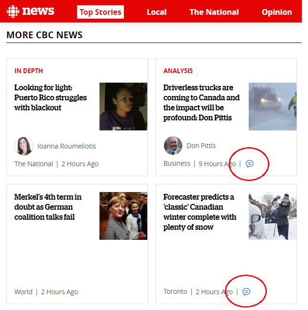Screen dimensions: 308x310
Task: Open comments on the Driverless trucks story
Action: [249, 164]
